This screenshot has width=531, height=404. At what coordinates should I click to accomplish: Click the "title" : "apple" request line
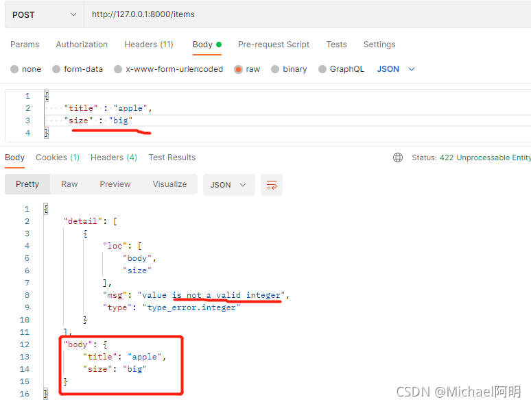(108, 108)
